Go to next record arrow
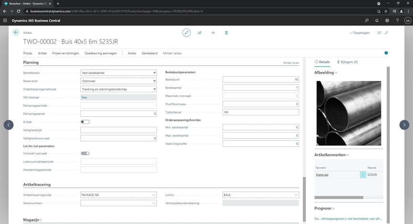Screen dimensions: 413x224 [x=404, y=125]
